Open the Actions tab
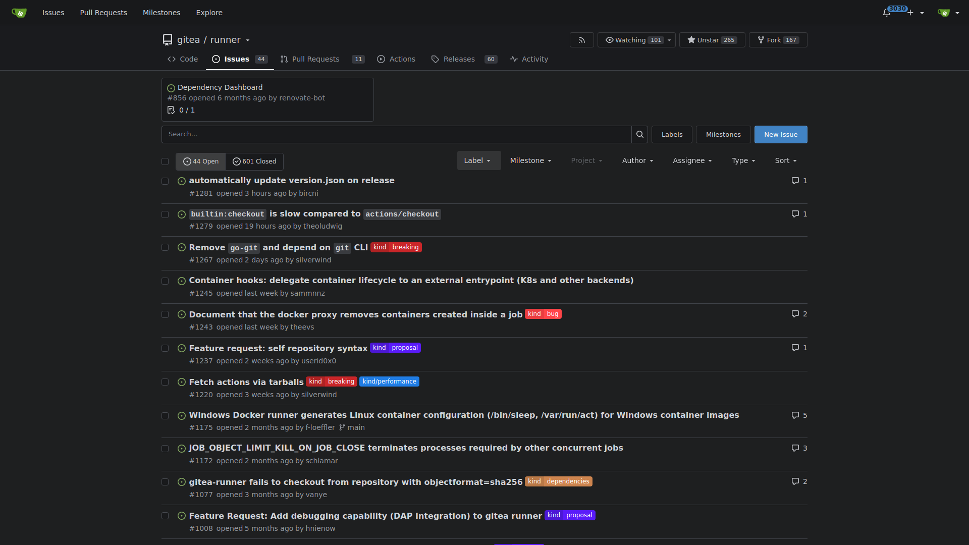This screenshot has height=545, width=969. [x=396, y=59]
